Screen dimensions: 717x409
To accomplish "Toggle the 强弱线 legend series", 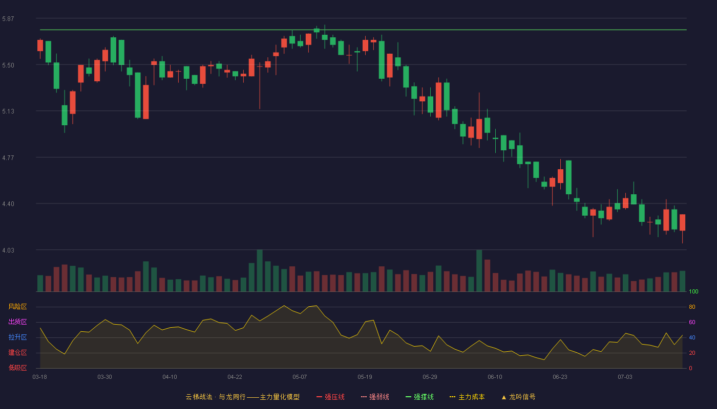I will tap(375, 397).
